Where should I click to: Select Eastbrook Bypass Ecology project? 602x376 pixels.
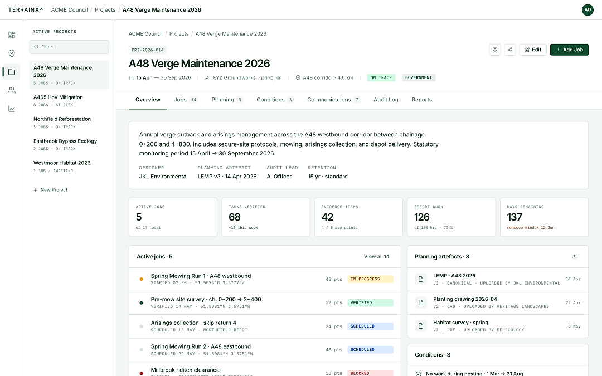tap(69, 144)
